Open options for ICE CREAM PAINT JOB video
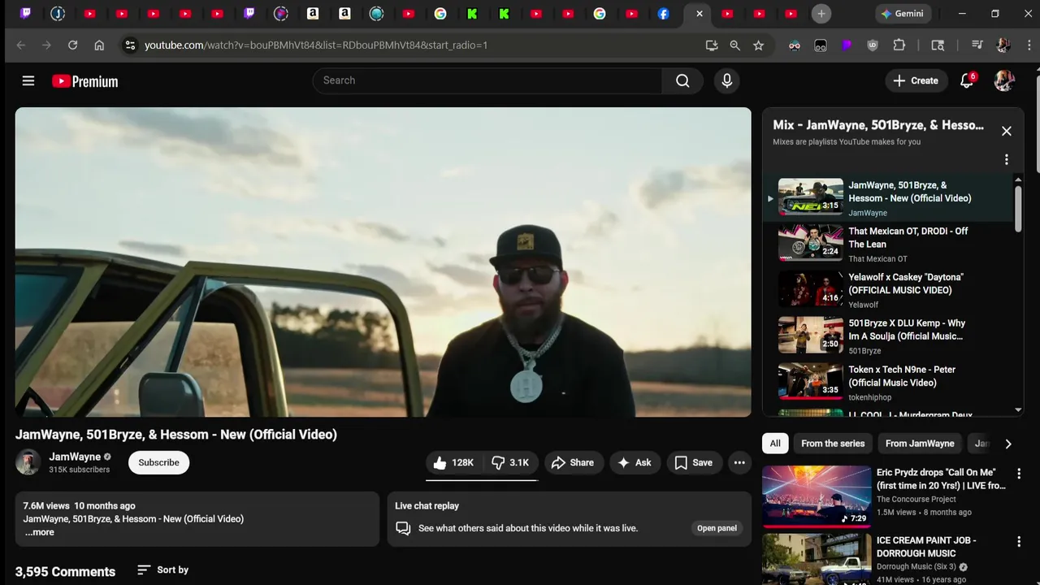 point(1019,541)
